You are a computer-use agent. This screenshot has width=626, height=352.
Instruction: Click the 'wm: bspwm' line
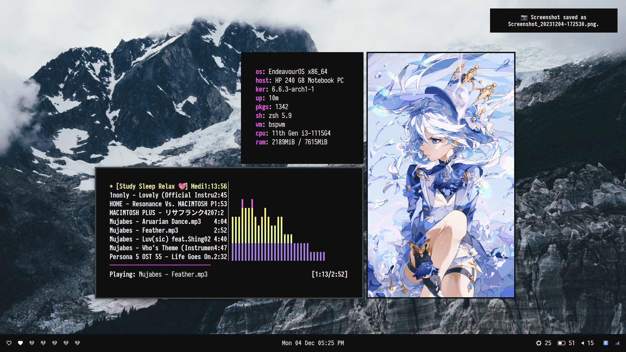270,125
